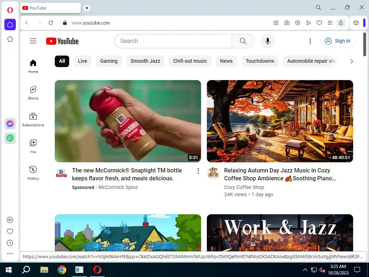The width and height of the screenshot is (369, 277).
Task: Open Pinboards heart in Opera sidebar
Action: coord(10,231)
